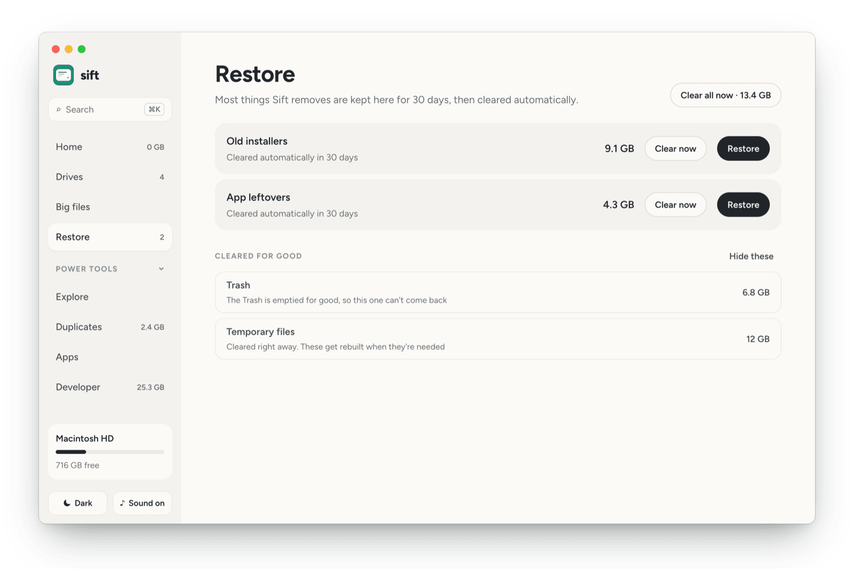Click the 9.1 GB size value
The image size is (854, 569).
pyautogui.click(x=619, y=148)
